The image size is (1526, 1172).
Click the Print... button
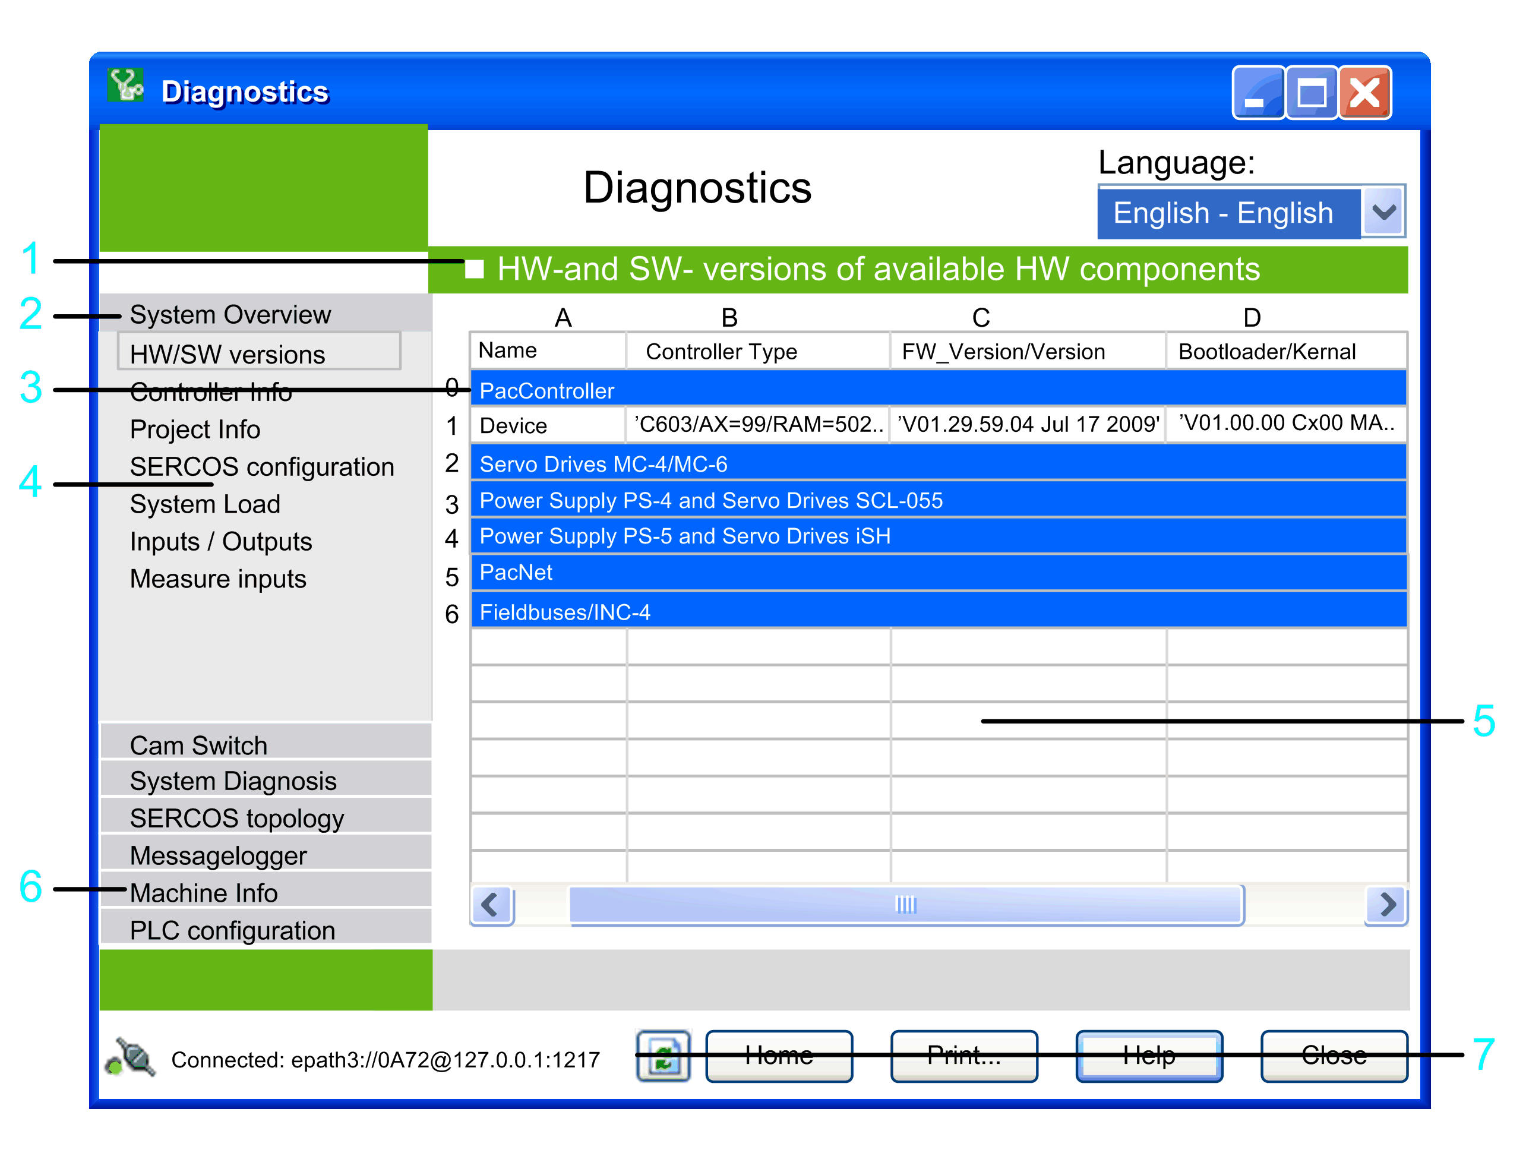pos(964,1056)
